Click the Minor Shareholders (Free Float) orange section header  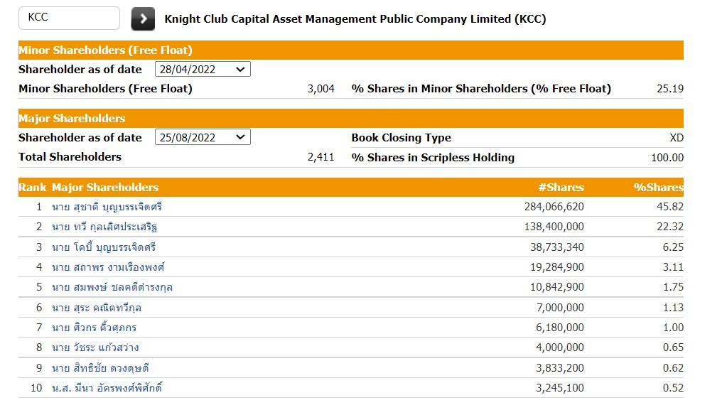click(351, 50)
